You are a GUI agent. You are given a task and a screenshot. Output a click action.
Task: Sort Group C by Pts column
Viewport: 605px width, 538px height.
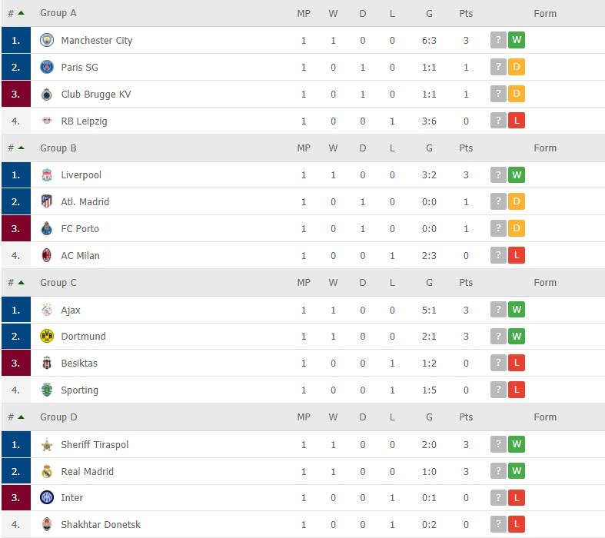tap(466, 282)
